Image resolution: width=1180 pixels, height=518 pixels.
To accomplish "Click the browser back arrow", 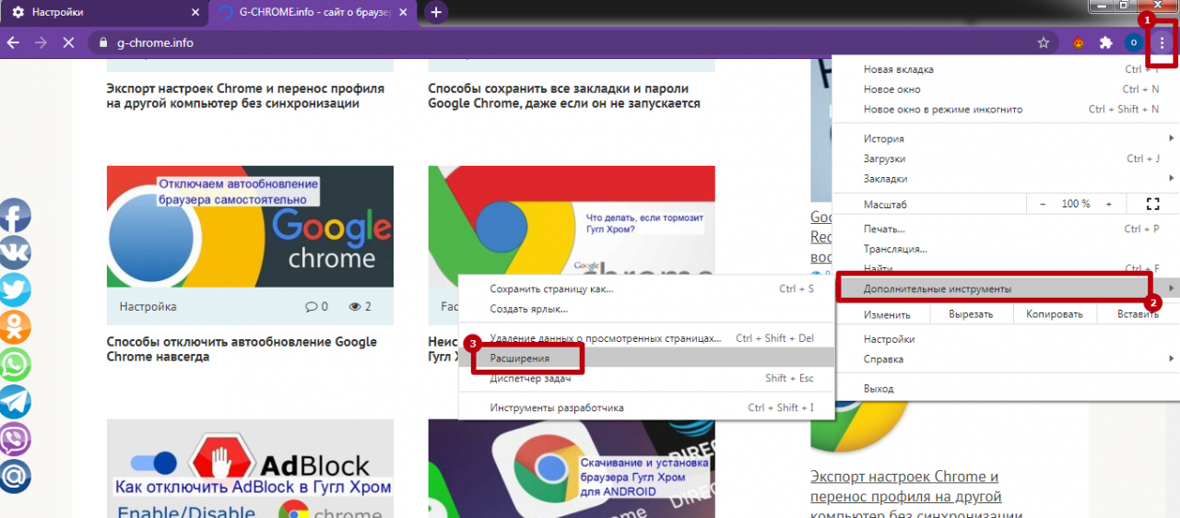I will click(x=13, y=42).
